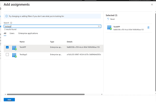
Task: Close the Add assignments panel
Action: 152,4
